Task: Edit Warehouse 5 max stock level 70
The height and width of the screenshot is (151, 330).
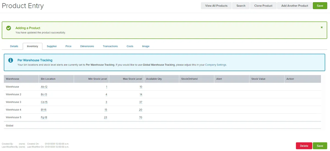Action: (x=141, y=118)
